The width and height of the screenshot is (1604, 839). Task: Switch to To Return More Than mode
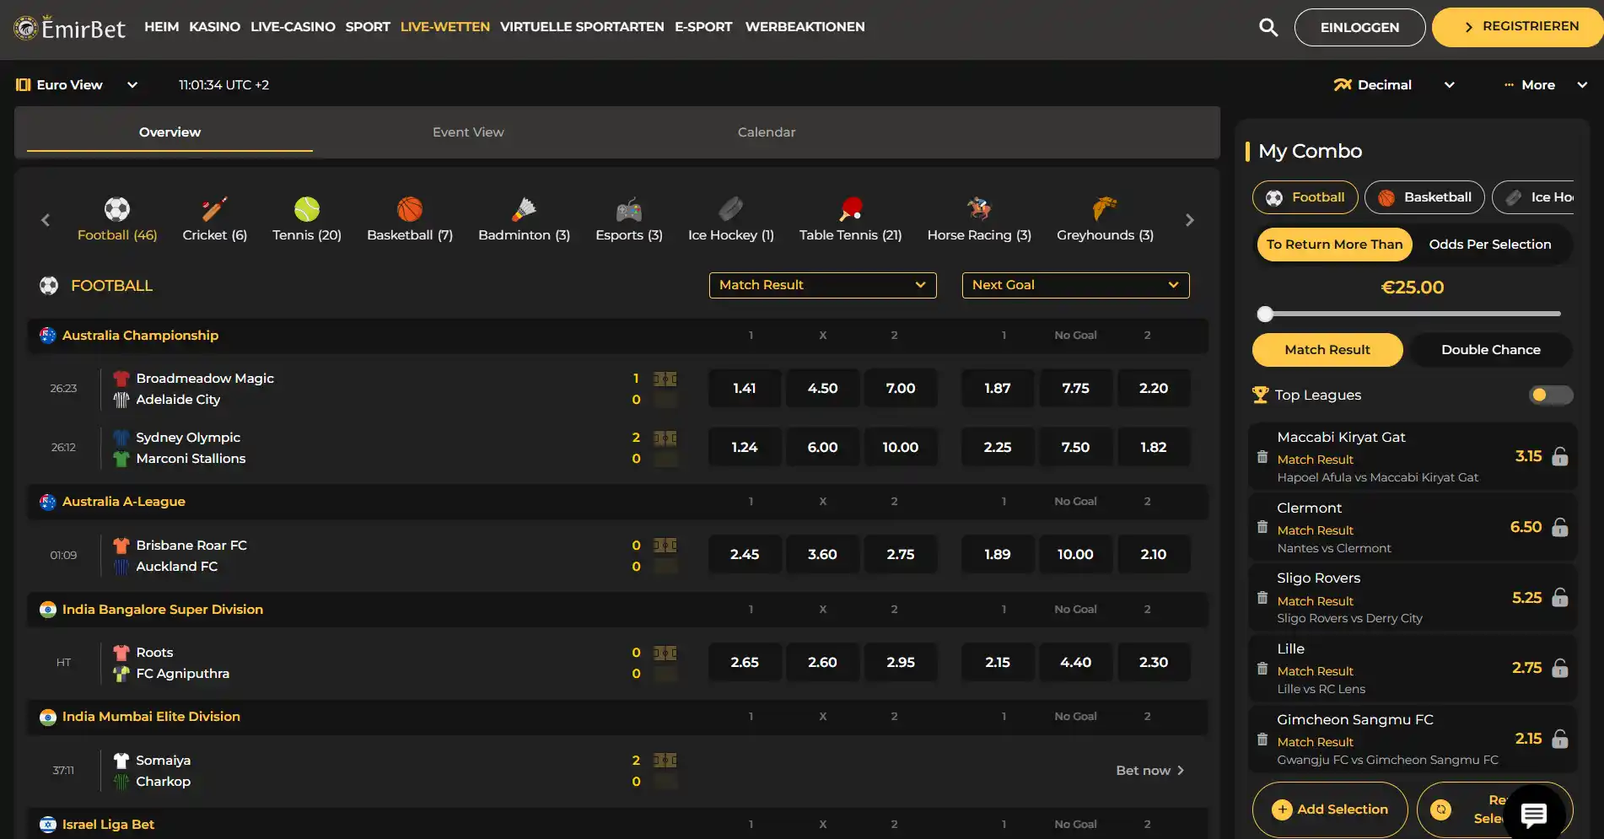(1334, 245)
